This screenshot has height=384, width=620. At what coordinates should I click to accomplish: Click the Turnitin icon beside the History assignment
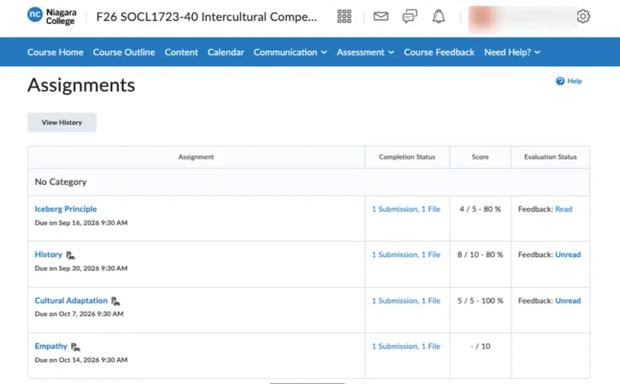pos(70,256)
